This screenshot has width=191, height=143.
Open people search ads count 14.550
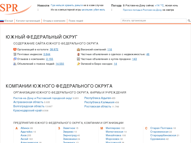click(60, 64)
